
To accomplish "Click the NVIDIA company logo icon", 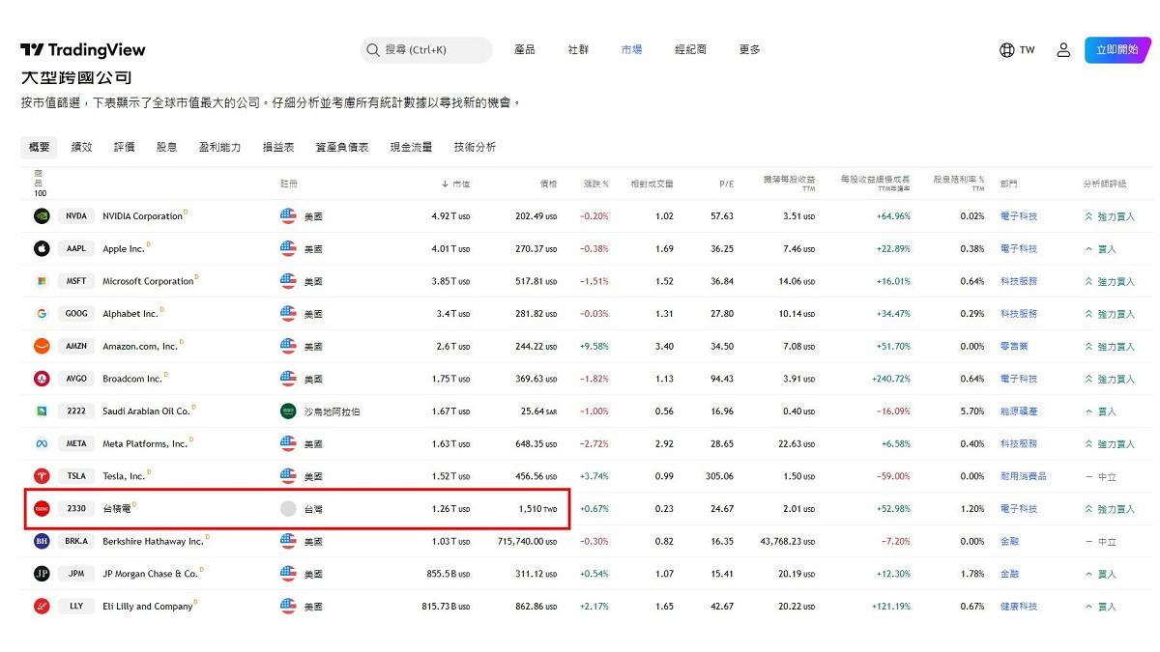I will pyautogui.click(x=42, y=216).
